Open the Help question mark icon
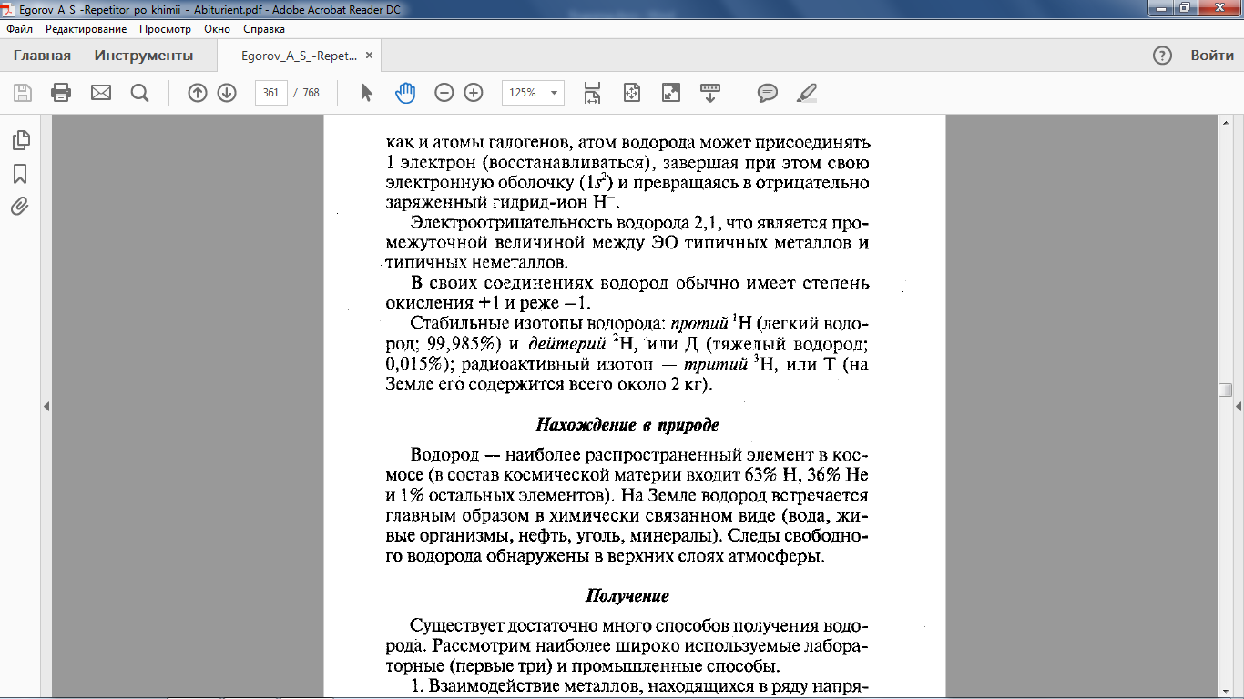The height and width of the screenshot is (699, 1244). 1162,56
